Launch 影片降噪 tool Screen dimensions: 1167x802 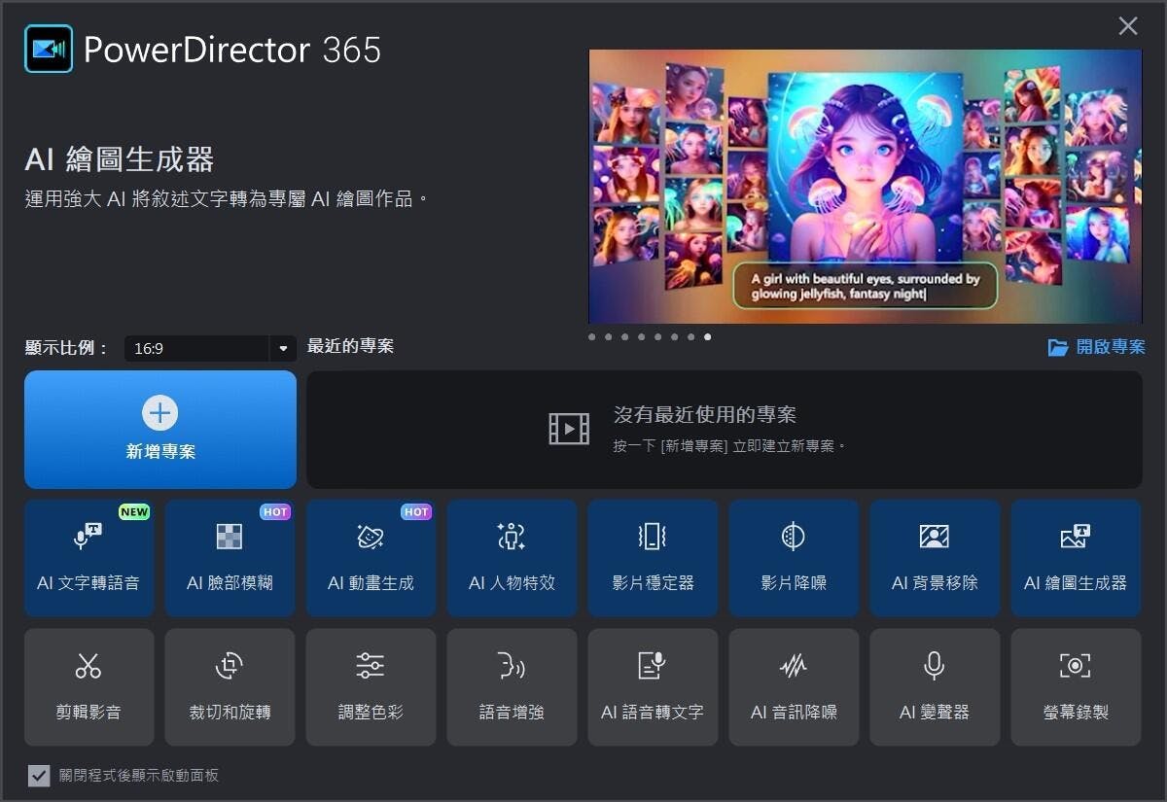coord(794,558)
